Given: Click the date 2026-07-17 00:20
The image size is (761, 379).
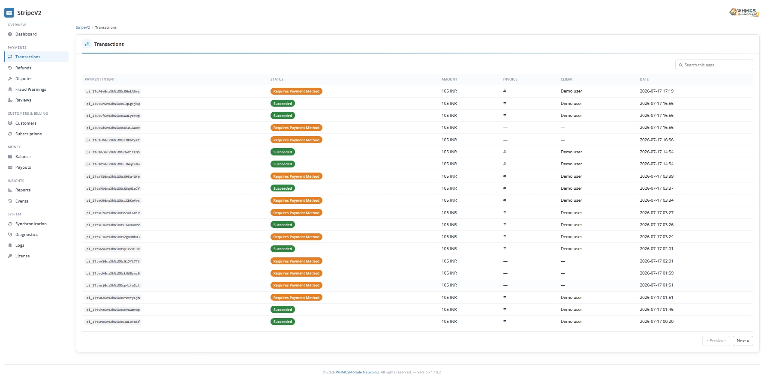Looking at the screenshot, I should [656, 322].
